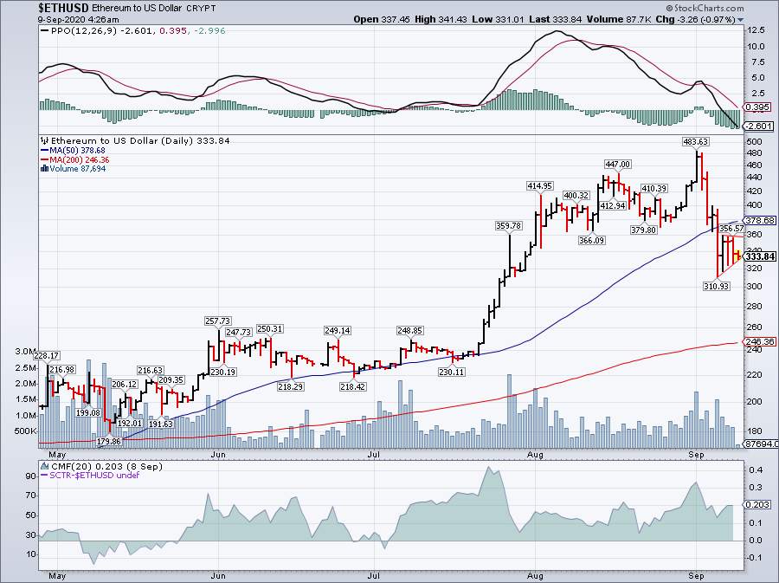Click the 228.17 price label
This screenshot has width=779, height=583.
point(47,356)
